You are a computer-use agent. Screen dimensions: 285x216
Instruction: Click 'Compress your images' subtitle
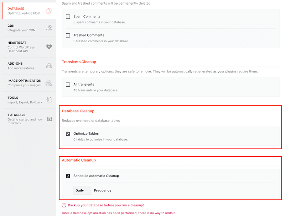(x=24, y=85)
